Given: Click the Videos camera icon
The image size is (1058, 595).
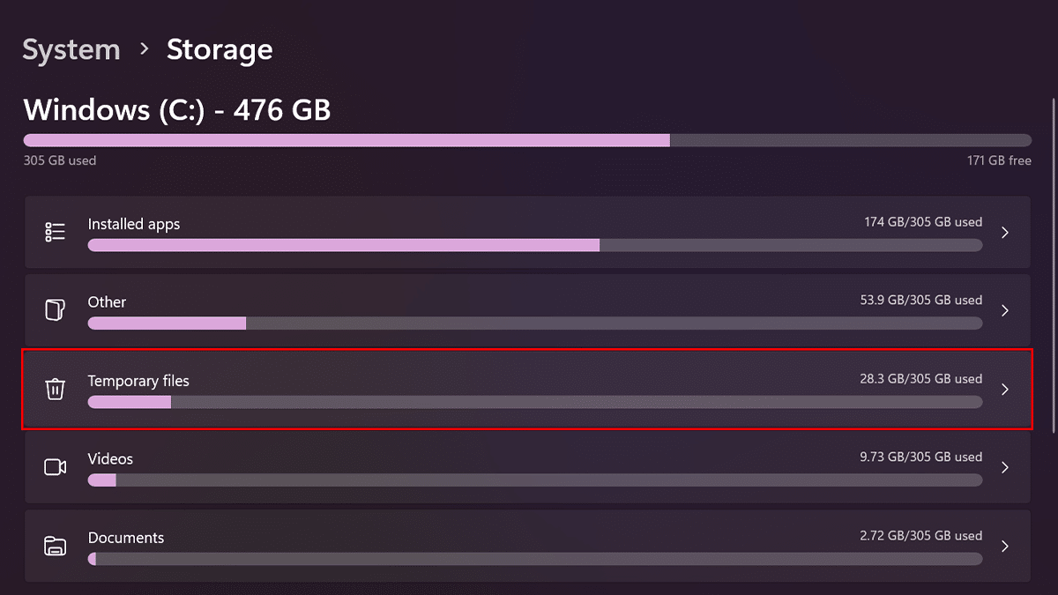Looking at the screenshot, I should point(55,467).
